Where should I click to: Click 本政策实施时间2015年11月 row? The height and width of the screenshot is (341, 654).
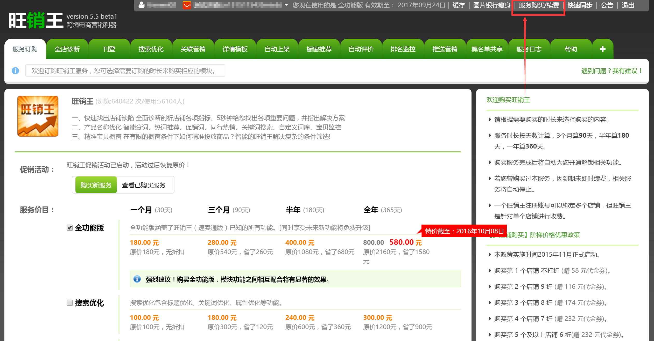point(547,255)
